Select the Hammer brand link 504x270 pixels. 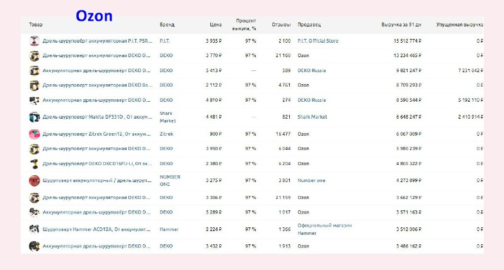click(169, 229)
